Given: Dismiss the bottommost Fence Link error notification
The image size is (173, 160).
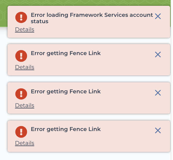Looking at the screenshot, I should click(158, 130).
